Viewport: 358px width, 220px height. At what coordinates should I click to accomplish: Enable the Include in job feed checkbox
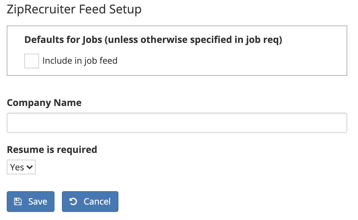click(32, 61)
